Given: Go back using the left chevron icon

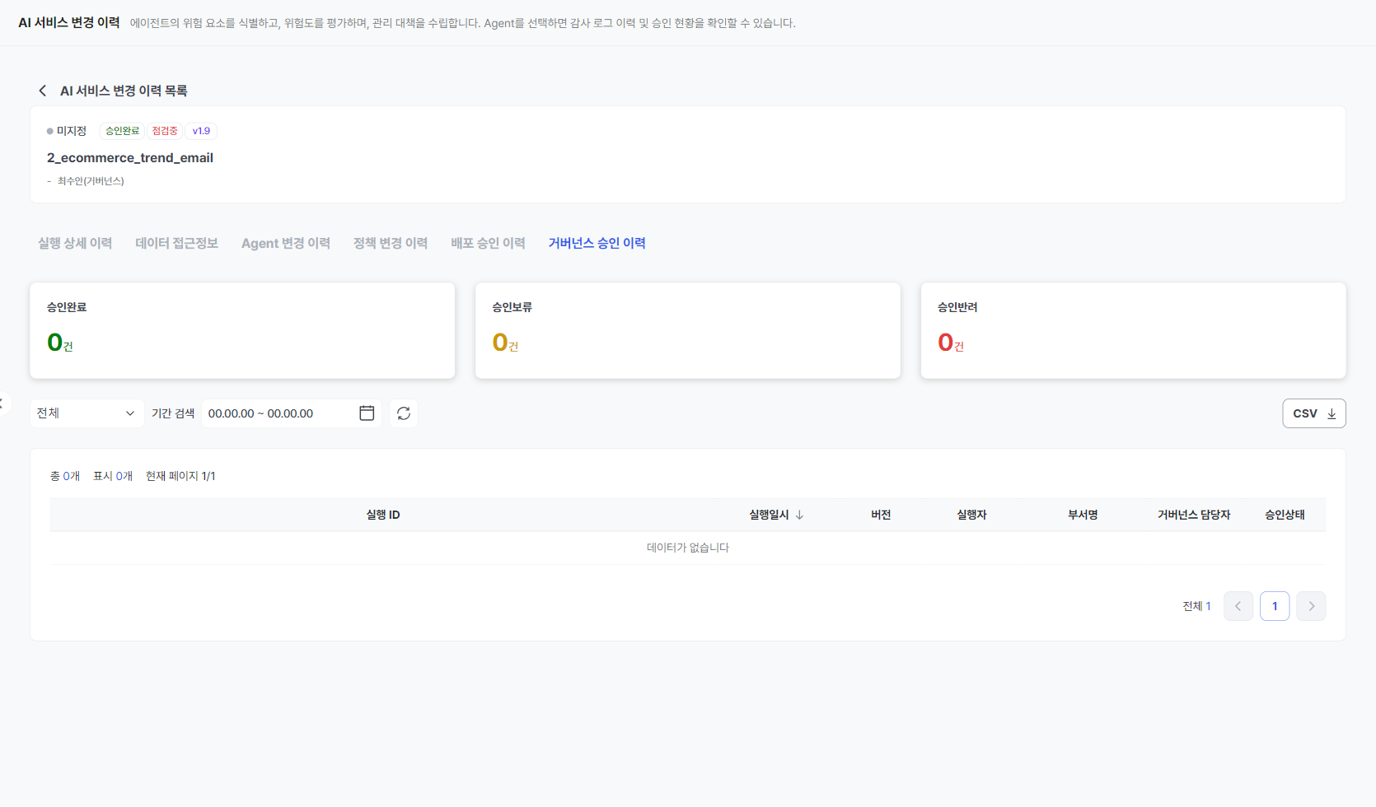Looking at the screenshot, I should (43, 91).
